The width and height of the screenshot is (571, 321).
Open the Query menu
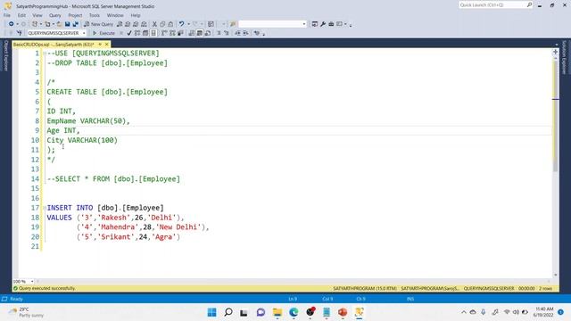point(55,15)
